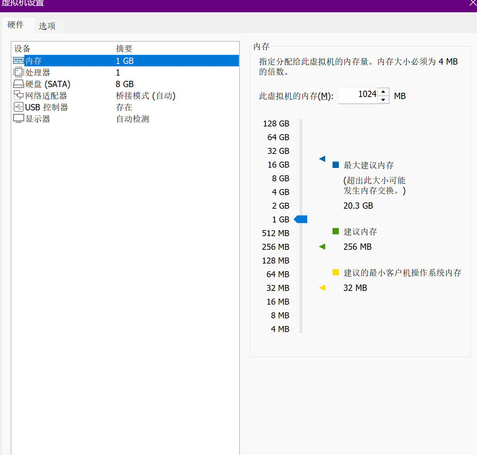Close the virtual machine settings window

[x=473, y=3]
